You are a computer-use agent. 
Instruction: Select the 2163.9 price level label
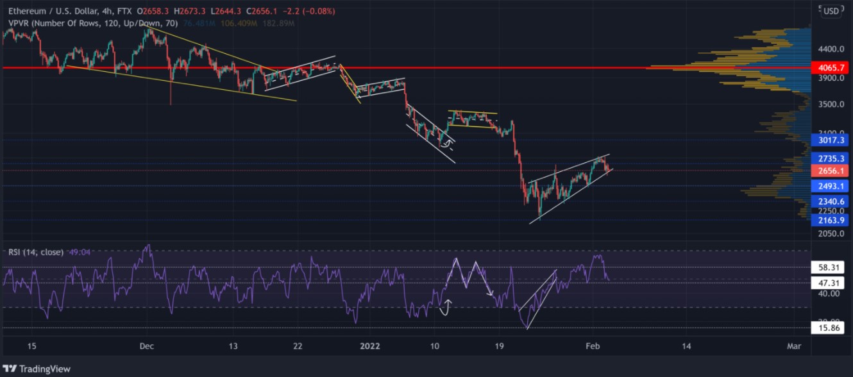tap(831, 220)
